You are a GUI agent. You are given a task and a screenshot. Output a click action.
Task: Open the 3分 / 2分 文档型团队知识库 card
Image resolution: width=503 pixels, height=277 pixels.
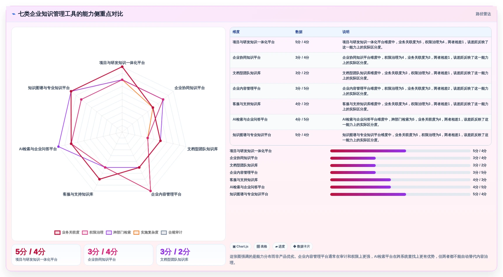[191, 255]
